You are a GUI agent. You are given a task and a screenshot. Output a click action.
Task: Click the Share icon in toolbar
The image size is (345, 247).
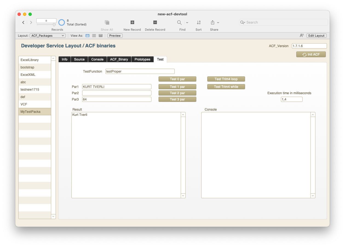[x=212, y=22]
